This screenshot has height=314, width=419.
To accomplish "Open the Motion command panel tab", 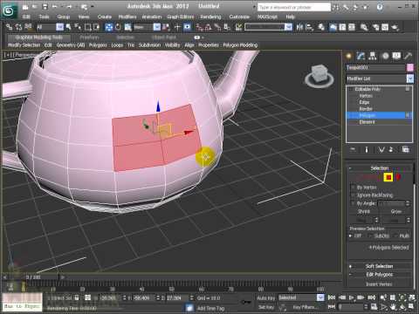I will (385, 56).
